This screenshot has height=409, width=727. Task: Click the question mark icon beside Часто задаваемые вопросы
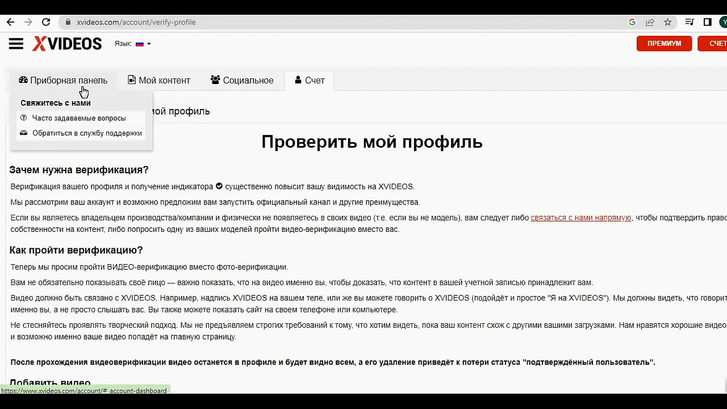click(x=23, y=118)
